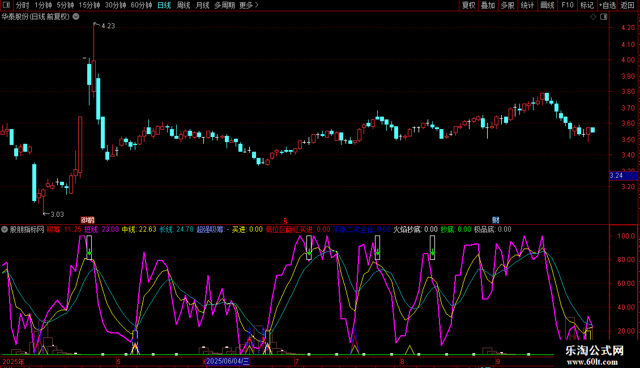Select the 30分钟 period
Viewport: 640px width, 368px height.
[x=116, y=5]
